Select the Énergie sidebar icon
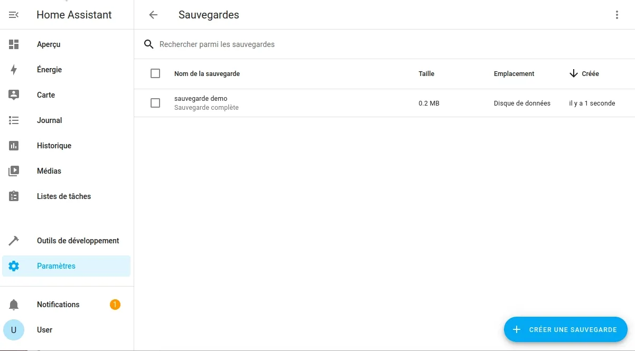Image resolution: width=635 pixels, height=351 pixels. coord(14,69)
